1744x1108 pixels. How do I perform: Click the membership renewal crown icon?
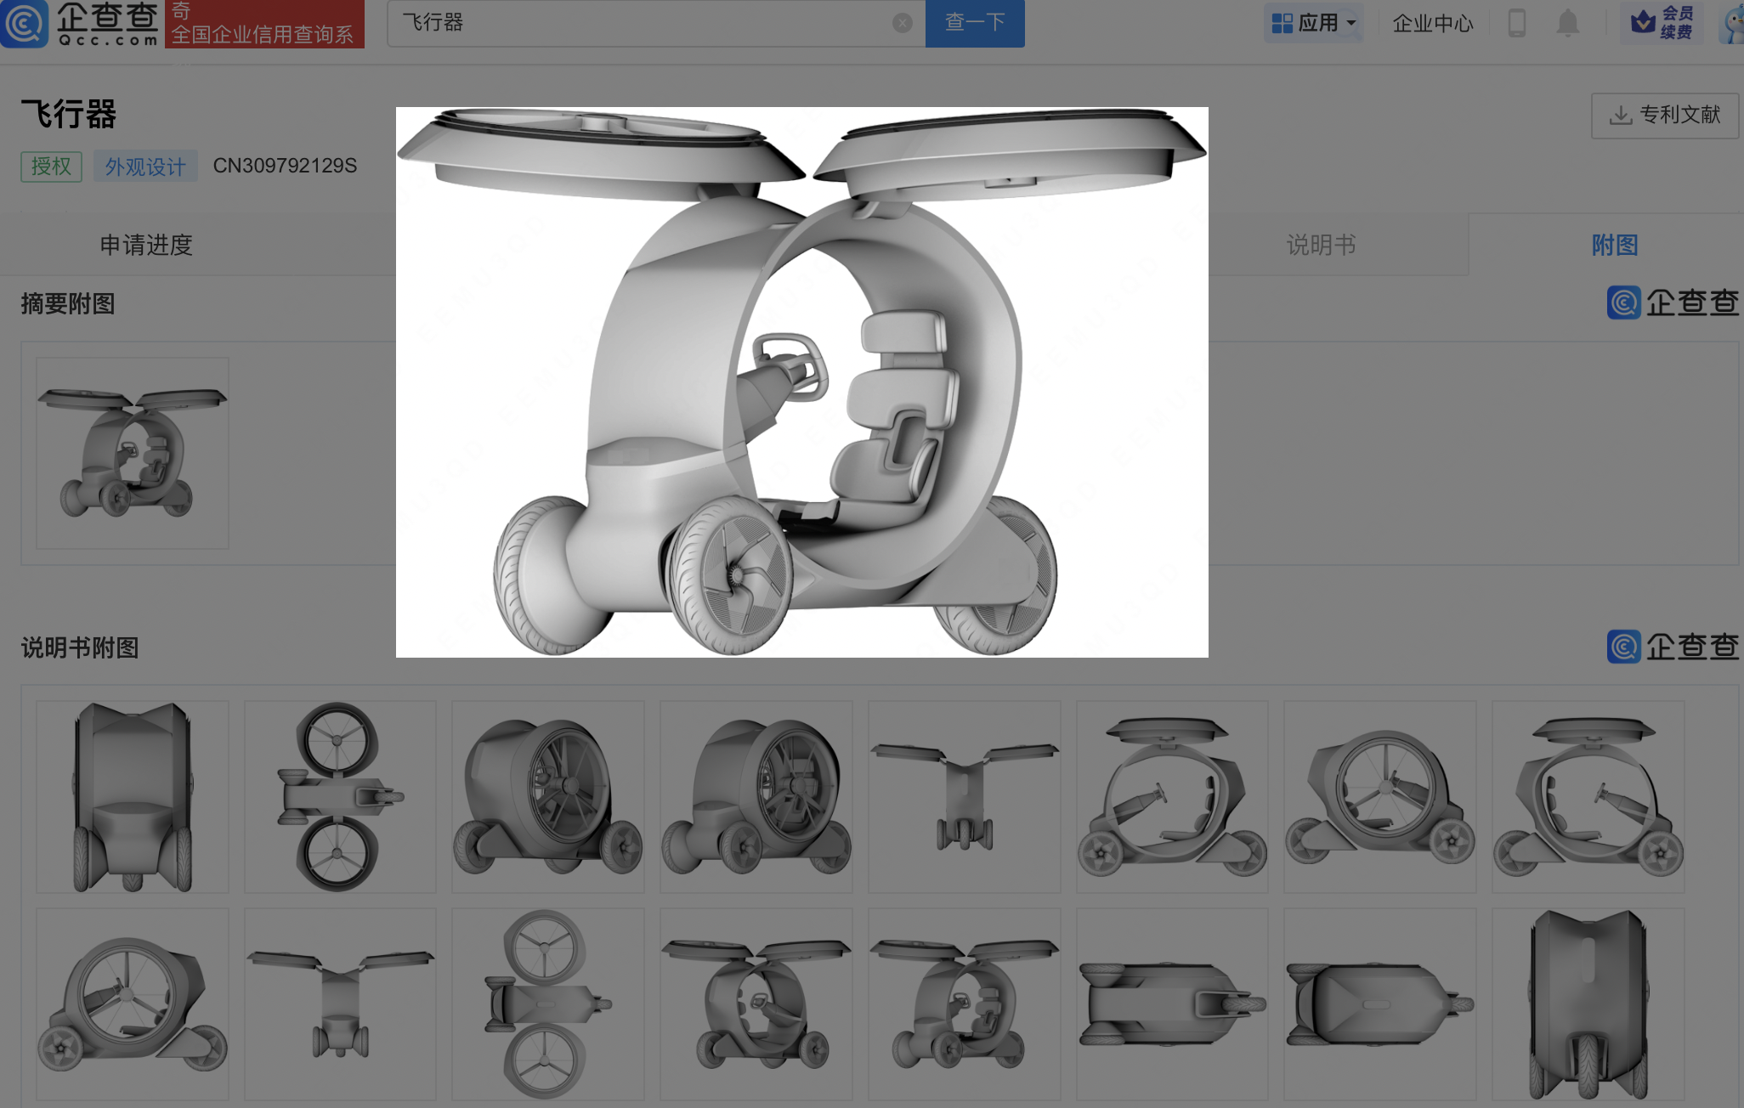pyautogui.click(x=1643, y=22)
